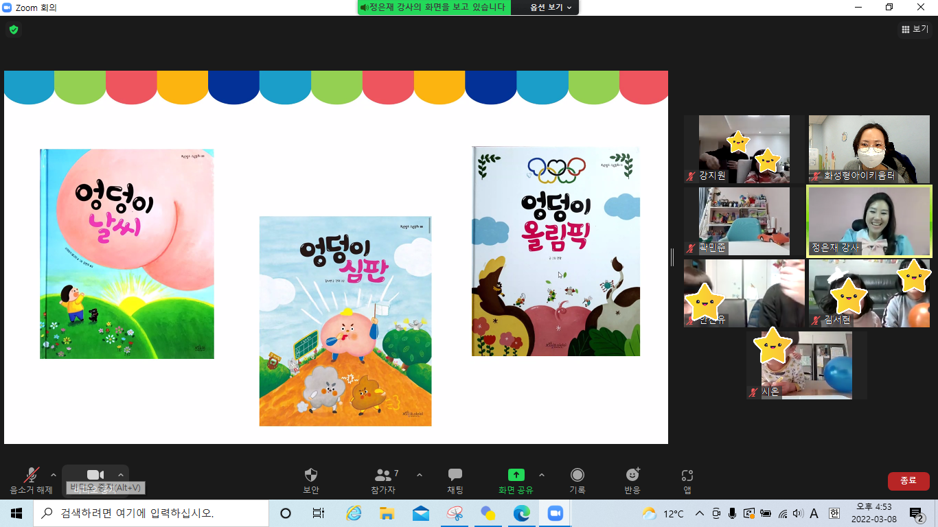Click the red 종료 end button
938x527 pixels.
tap(908, 480)
